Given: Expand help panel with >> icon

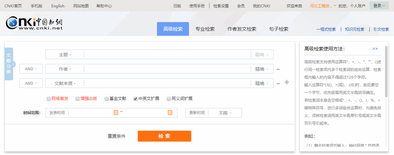Looking at the screenshot, I should tap(375, 49).
